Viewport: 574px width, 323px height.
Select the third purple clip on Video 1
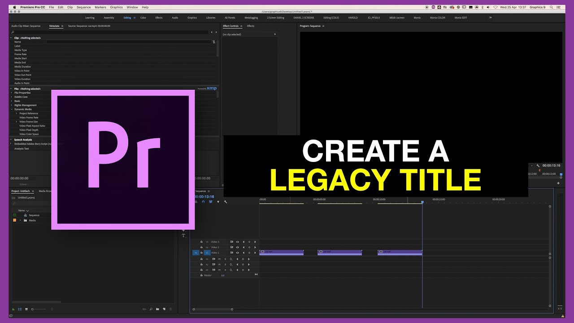[400, 253]
